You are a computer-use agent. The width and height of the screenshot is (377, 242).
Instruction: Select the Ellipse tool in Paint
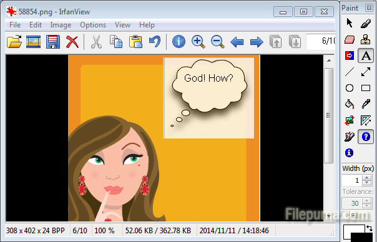click(x=350, y=88)
